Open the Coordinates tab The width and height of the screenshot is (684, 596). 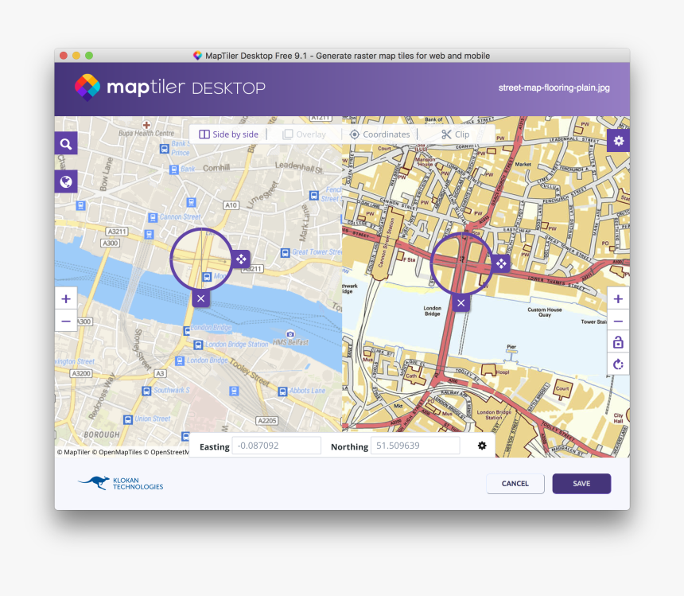(x=380, y=134)
